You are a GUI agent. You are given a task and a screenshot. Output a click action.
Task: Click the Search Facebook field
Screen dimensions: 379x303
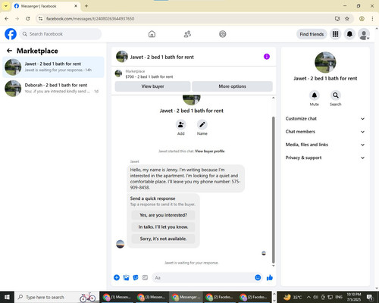[61, 34]
